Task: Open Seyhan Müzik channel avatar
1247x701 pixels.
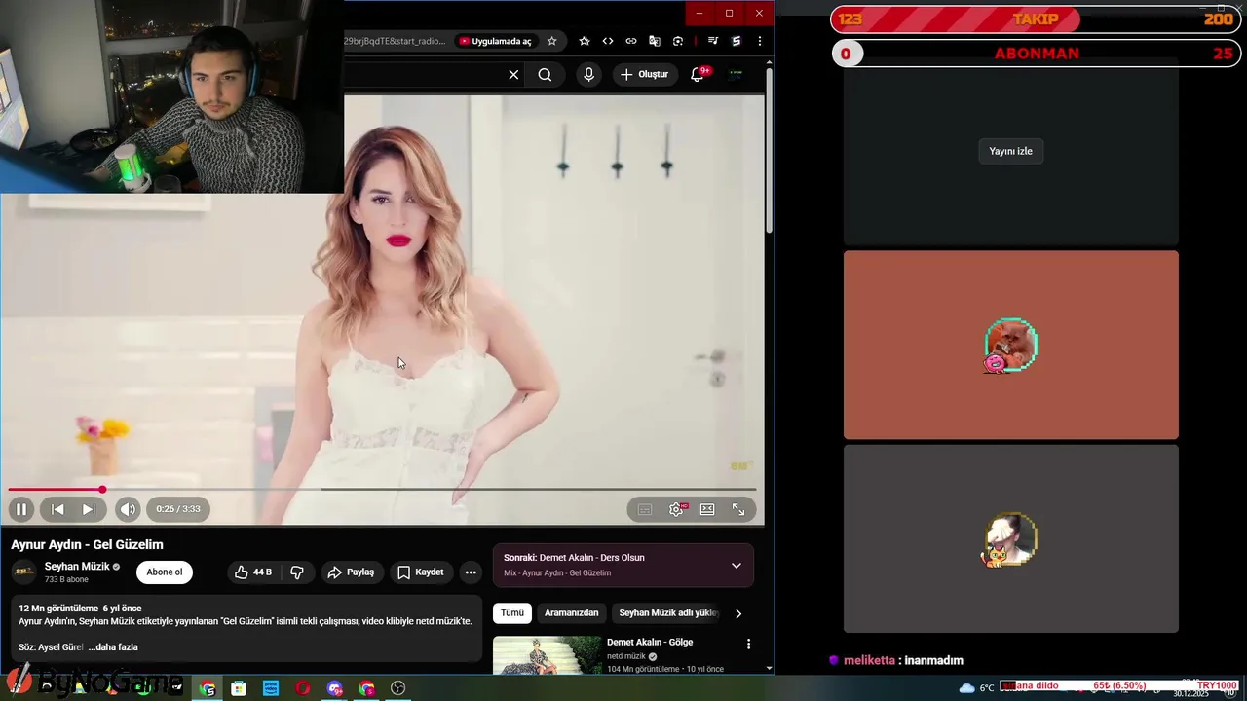Action: 23,572
